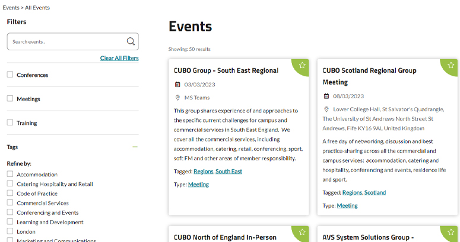Favorite the CUBO Scotland Regional Group Meeting star
Viewport: 460px width, 242px height.
[451, 65]
